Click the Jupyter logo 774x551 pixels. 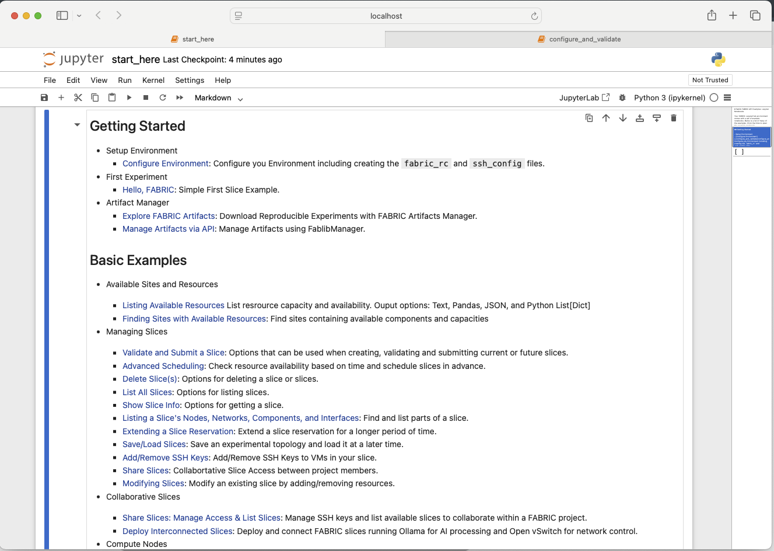tap(73, 59)
